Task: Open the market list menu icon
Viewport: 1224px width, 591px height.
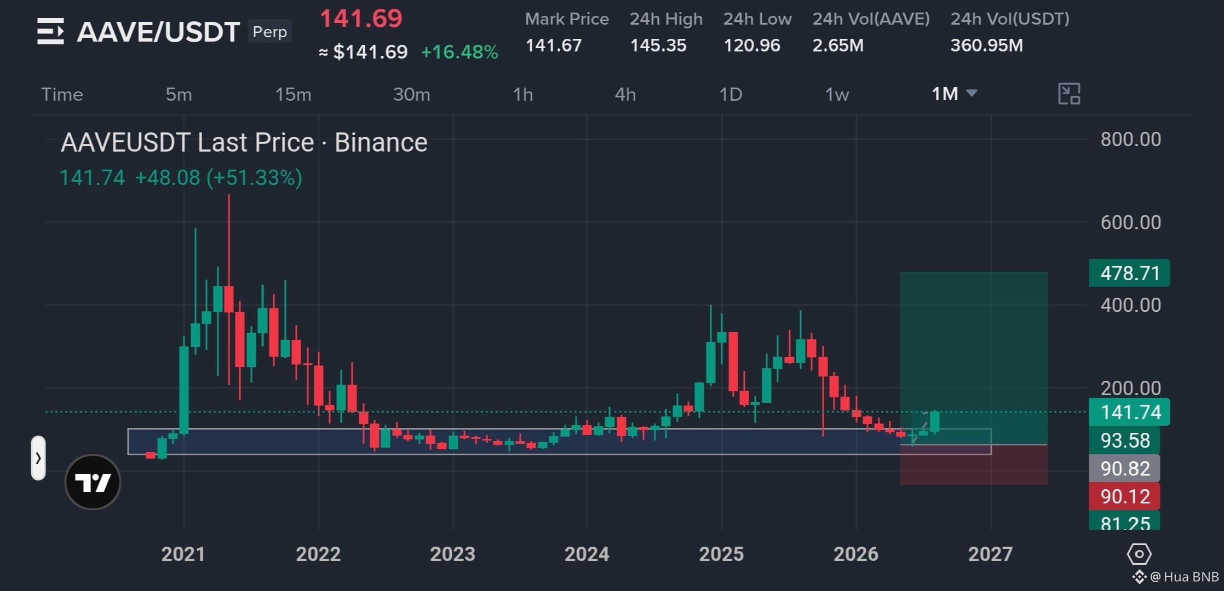Action: [50, 31]
